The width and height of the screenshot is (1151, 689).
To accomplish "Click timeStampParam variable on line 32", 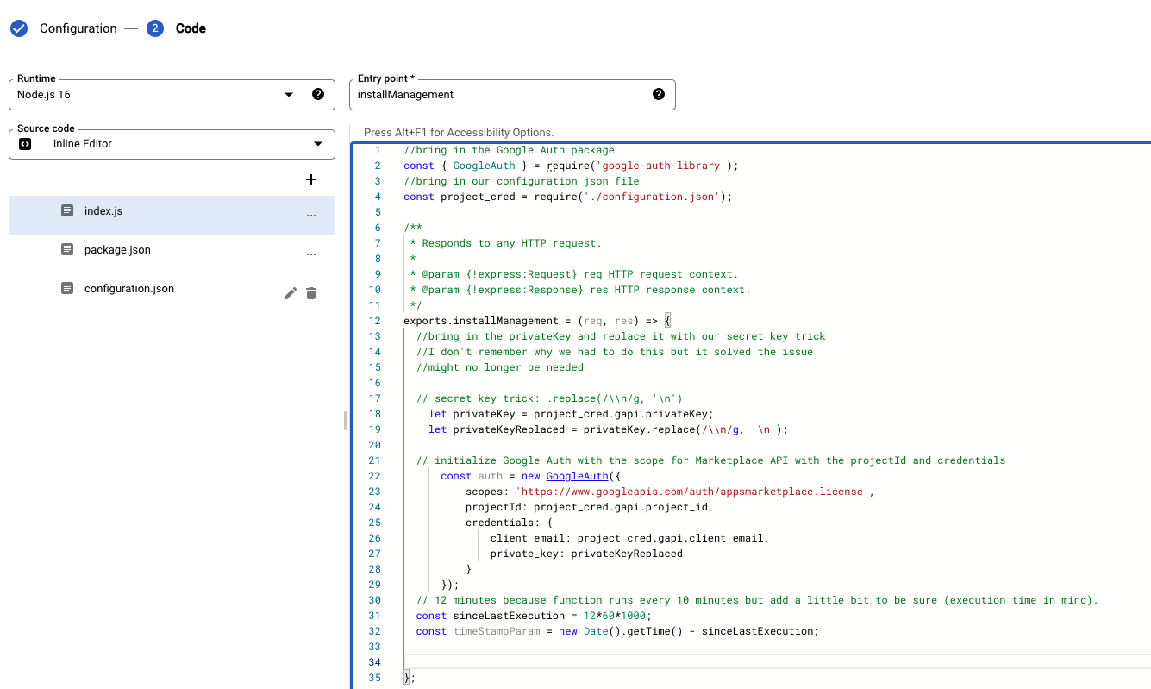I will pyautogui.click(x=497, y=631).
